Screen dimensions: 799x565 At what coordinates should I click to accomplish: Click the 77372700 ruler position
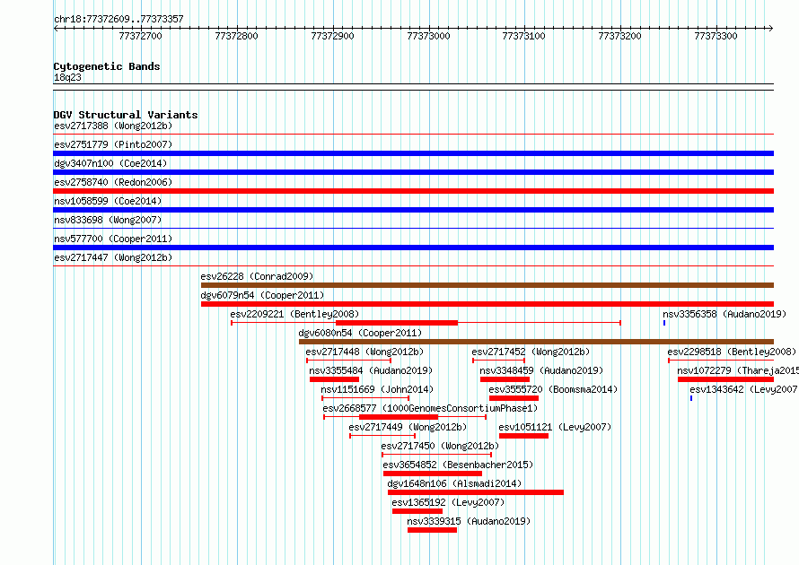(x=140, y=36)
